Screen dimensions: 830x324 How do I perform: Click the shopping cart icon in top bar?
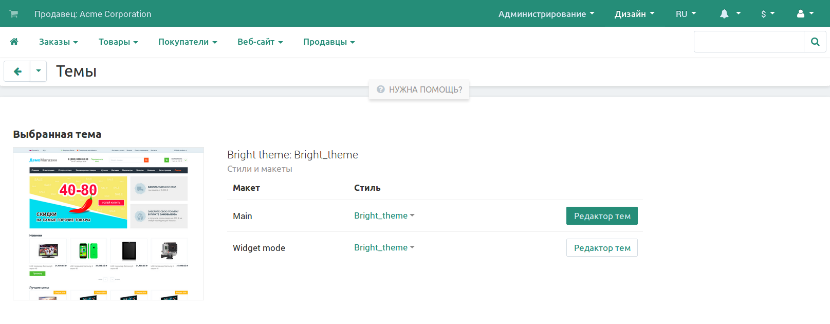tap(14, 14)
